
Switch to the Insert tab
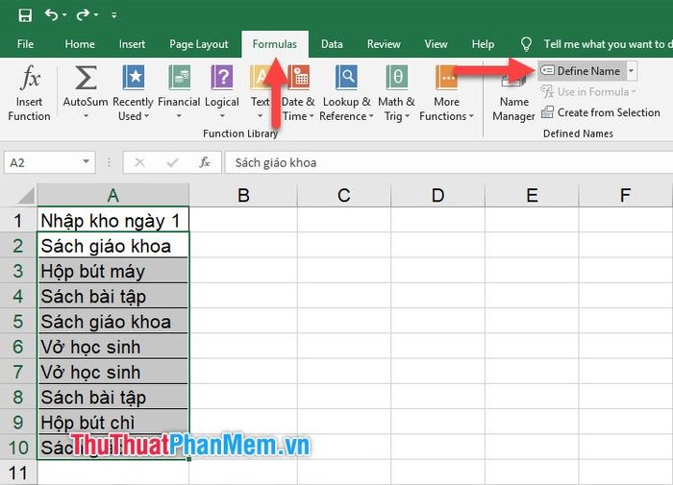point(132,44)
